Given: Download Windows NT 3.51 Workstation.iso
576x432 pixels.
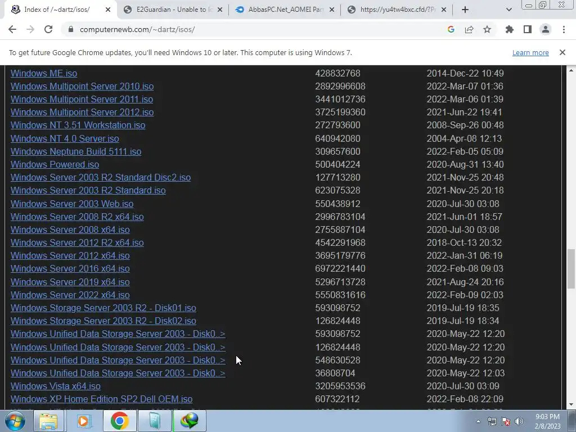Looking at the screenshot, I should click(78, 125).
